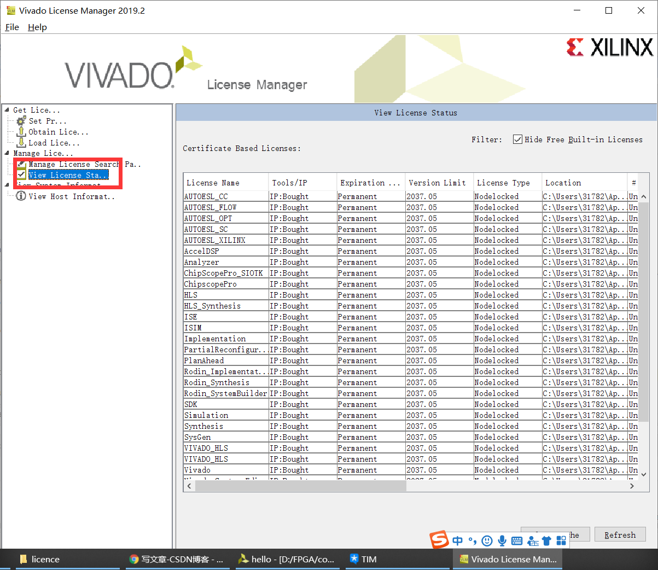Select Obtain Lice... tree item
Image resolution: width=658 pixels, height=570 pixels.
(x=58, y=132)
